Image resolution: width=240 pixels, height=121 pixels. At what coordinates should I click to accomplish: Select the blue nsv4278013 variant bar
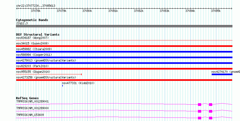(x=124, y=63)
